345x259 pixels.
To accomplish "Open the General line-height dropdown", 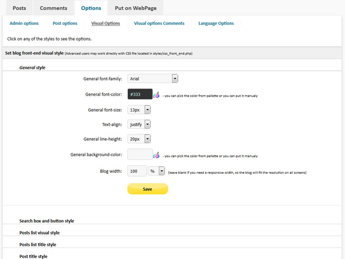I will pyautogui.click(x=139, y=139).
